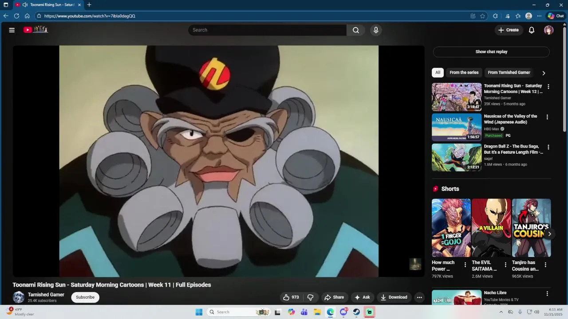The image size is (568, 319).
Task: Start voice search with microphone icon
Action: click(376, 30)
